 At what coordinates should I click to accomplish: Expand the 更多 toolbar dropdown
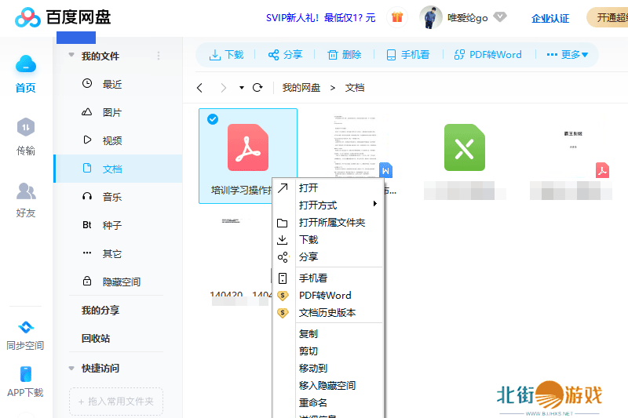(567, 55)
